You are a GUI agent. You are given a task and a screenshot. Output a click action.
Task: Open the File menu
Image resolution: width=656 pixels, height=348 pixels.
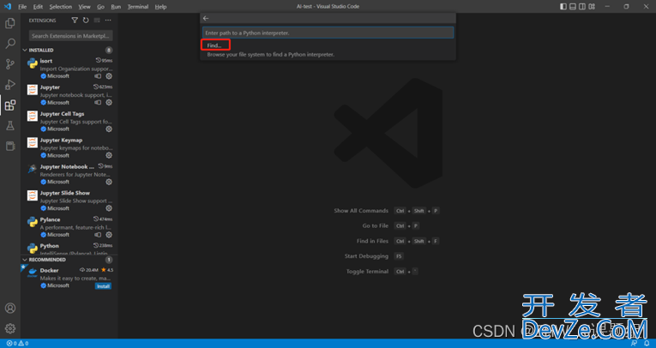click(x=22, y=7)
